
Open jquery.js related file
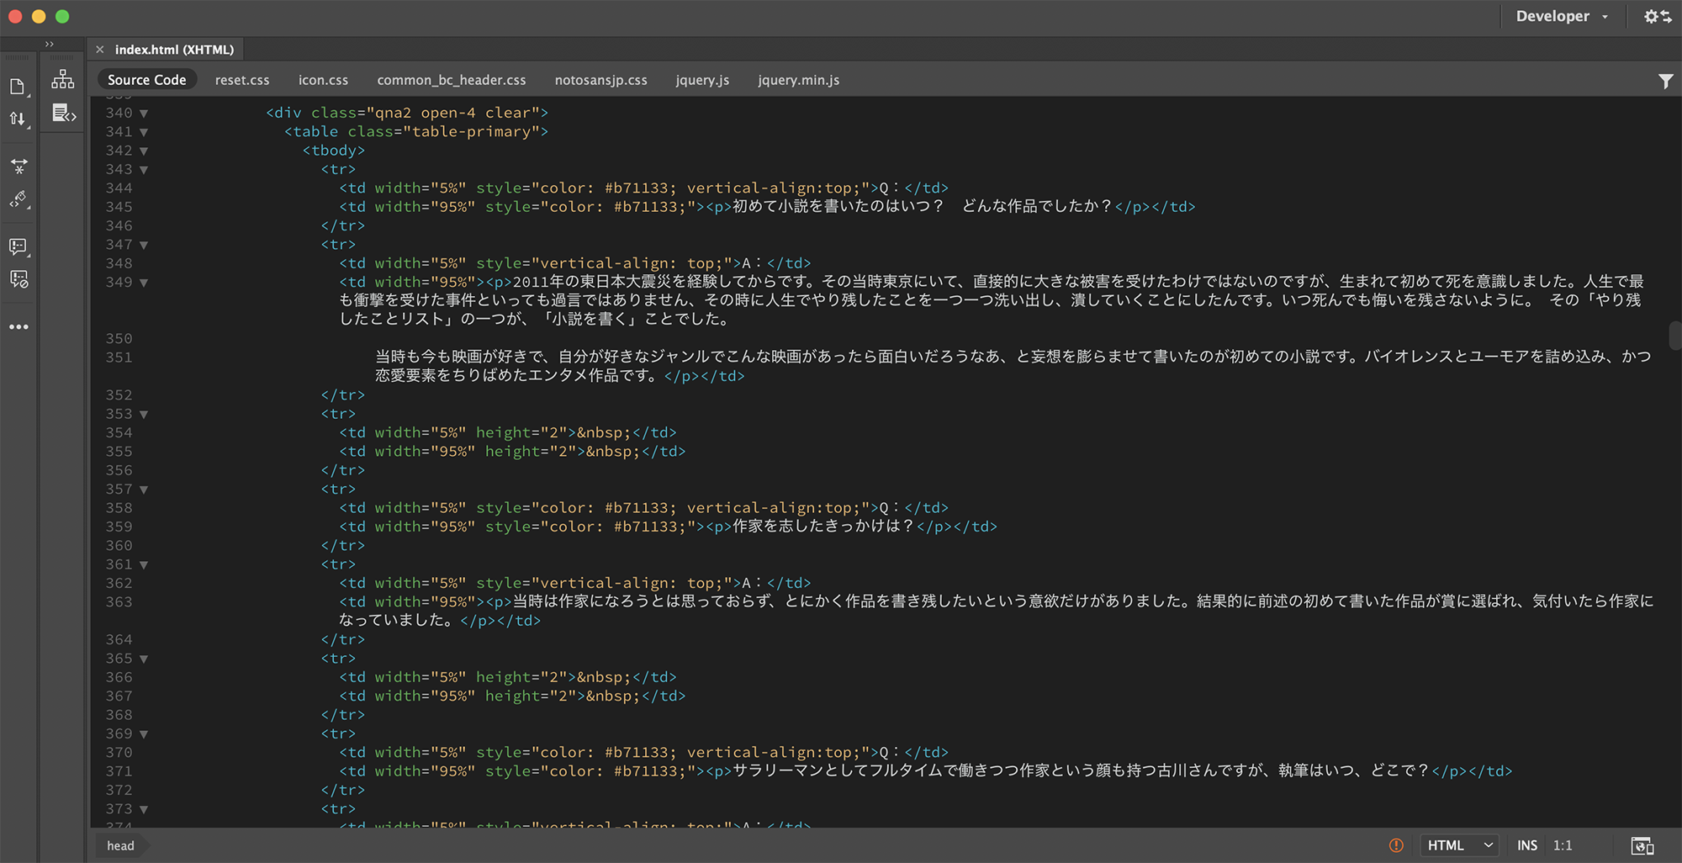702,80
